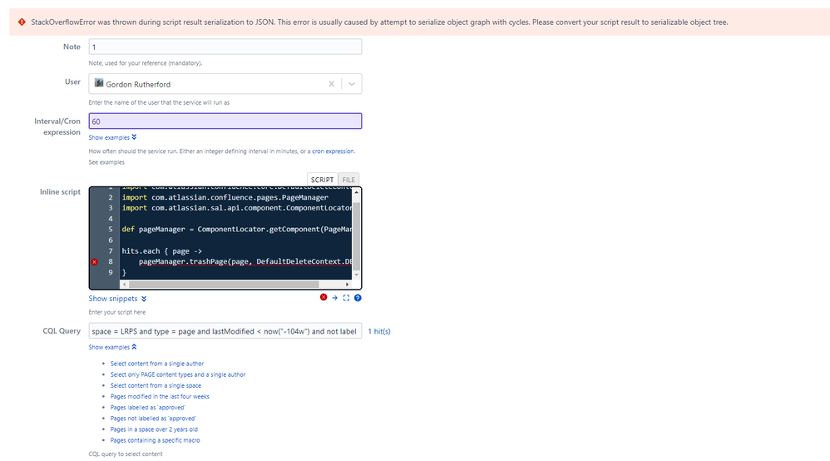Choose 'Select content from a single space'
830x461 pixels.
[156, 386]
